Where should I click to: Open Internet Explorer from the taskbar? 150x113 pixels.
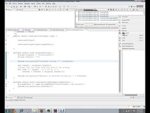point(21,111)
